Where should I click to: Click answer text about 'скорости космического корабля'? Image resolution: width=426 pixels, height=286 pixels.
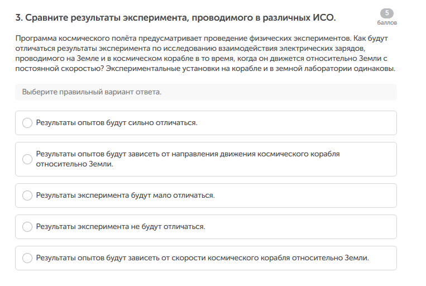click(202, 258)
